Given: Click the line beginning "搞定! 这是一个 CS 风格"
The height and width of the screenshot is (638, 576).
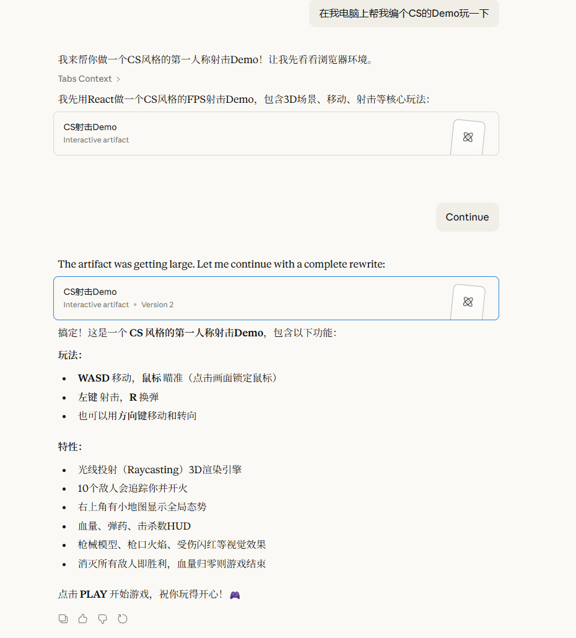Looking at the screenshot, I should [198, 333].
